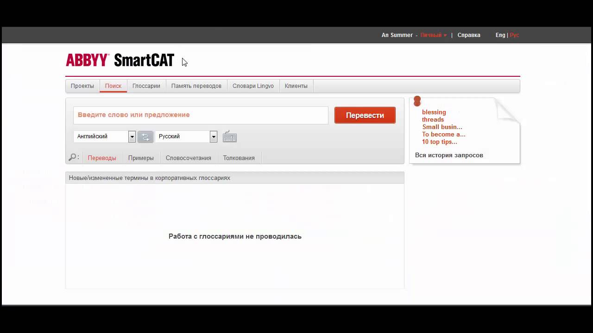Focus the word or sentence input field
The width and height of the screenshot is (593, 333).
tap(201, 115)
